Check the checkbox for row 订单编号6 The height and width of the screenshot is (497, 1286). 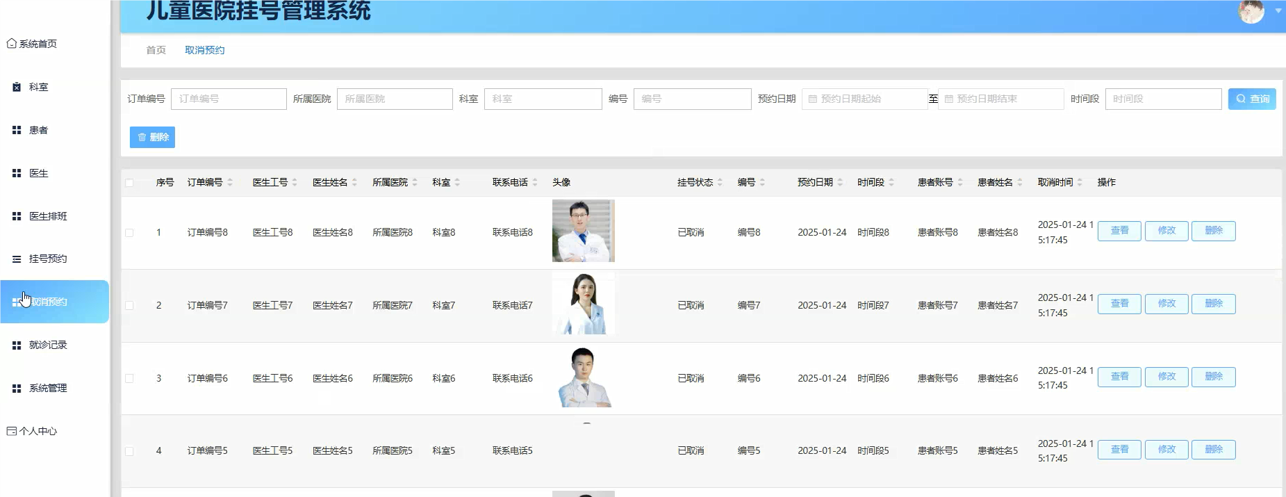(x=129, y=379)
